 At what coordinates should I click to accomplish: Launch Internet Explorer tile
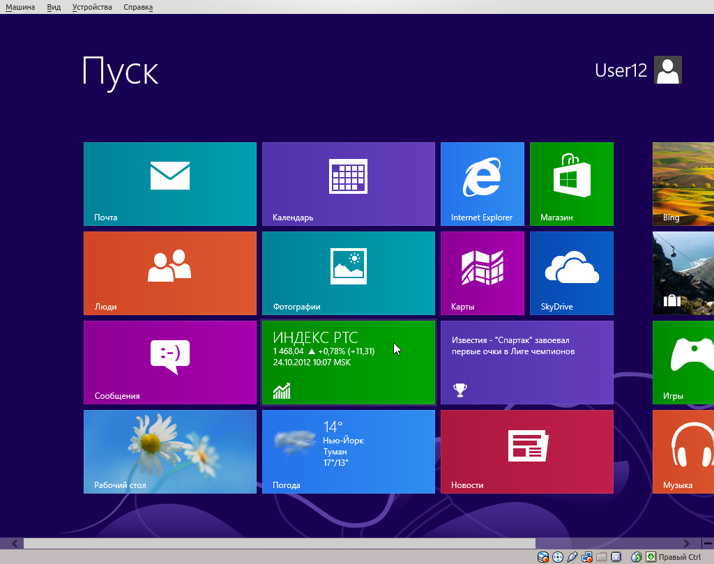tap(482, 184)
